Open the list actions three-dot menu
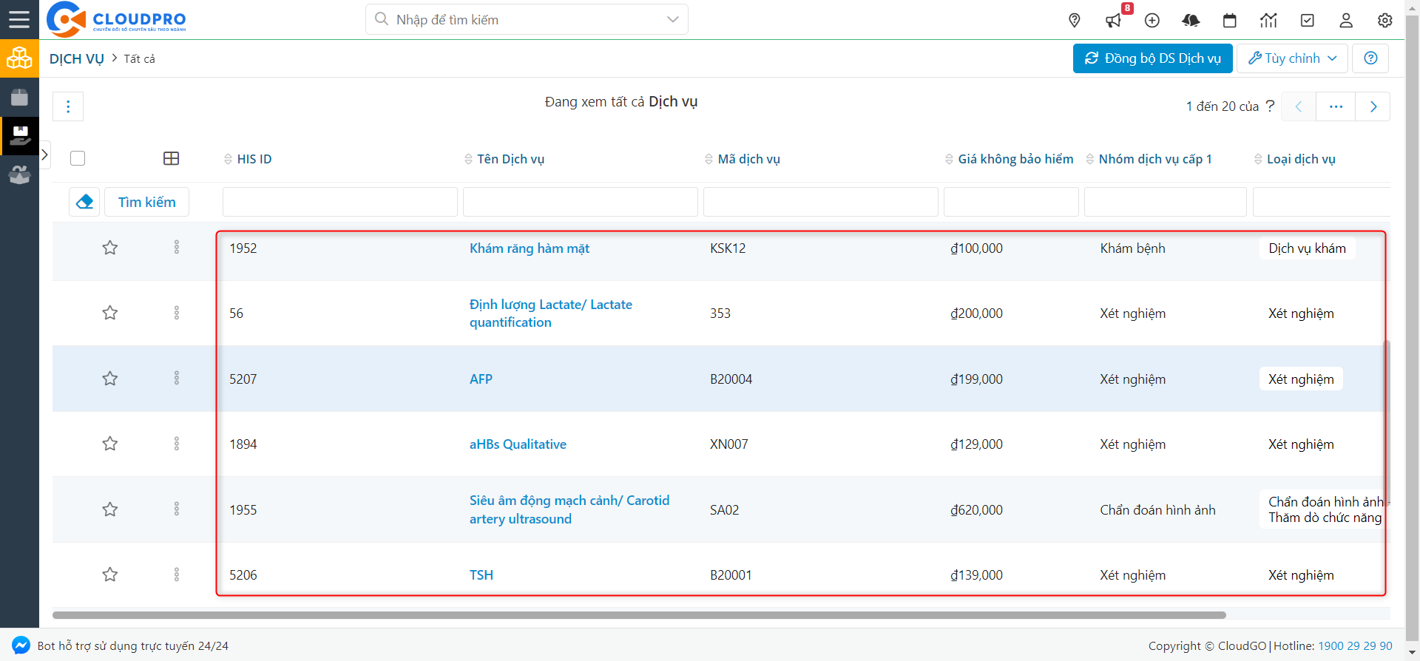 tap(68, 106)
